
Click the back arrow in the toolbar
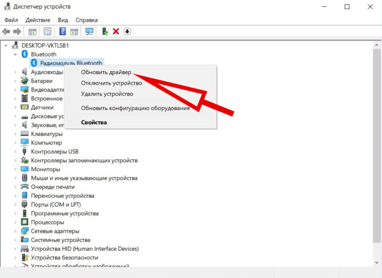tap(6, 31)
